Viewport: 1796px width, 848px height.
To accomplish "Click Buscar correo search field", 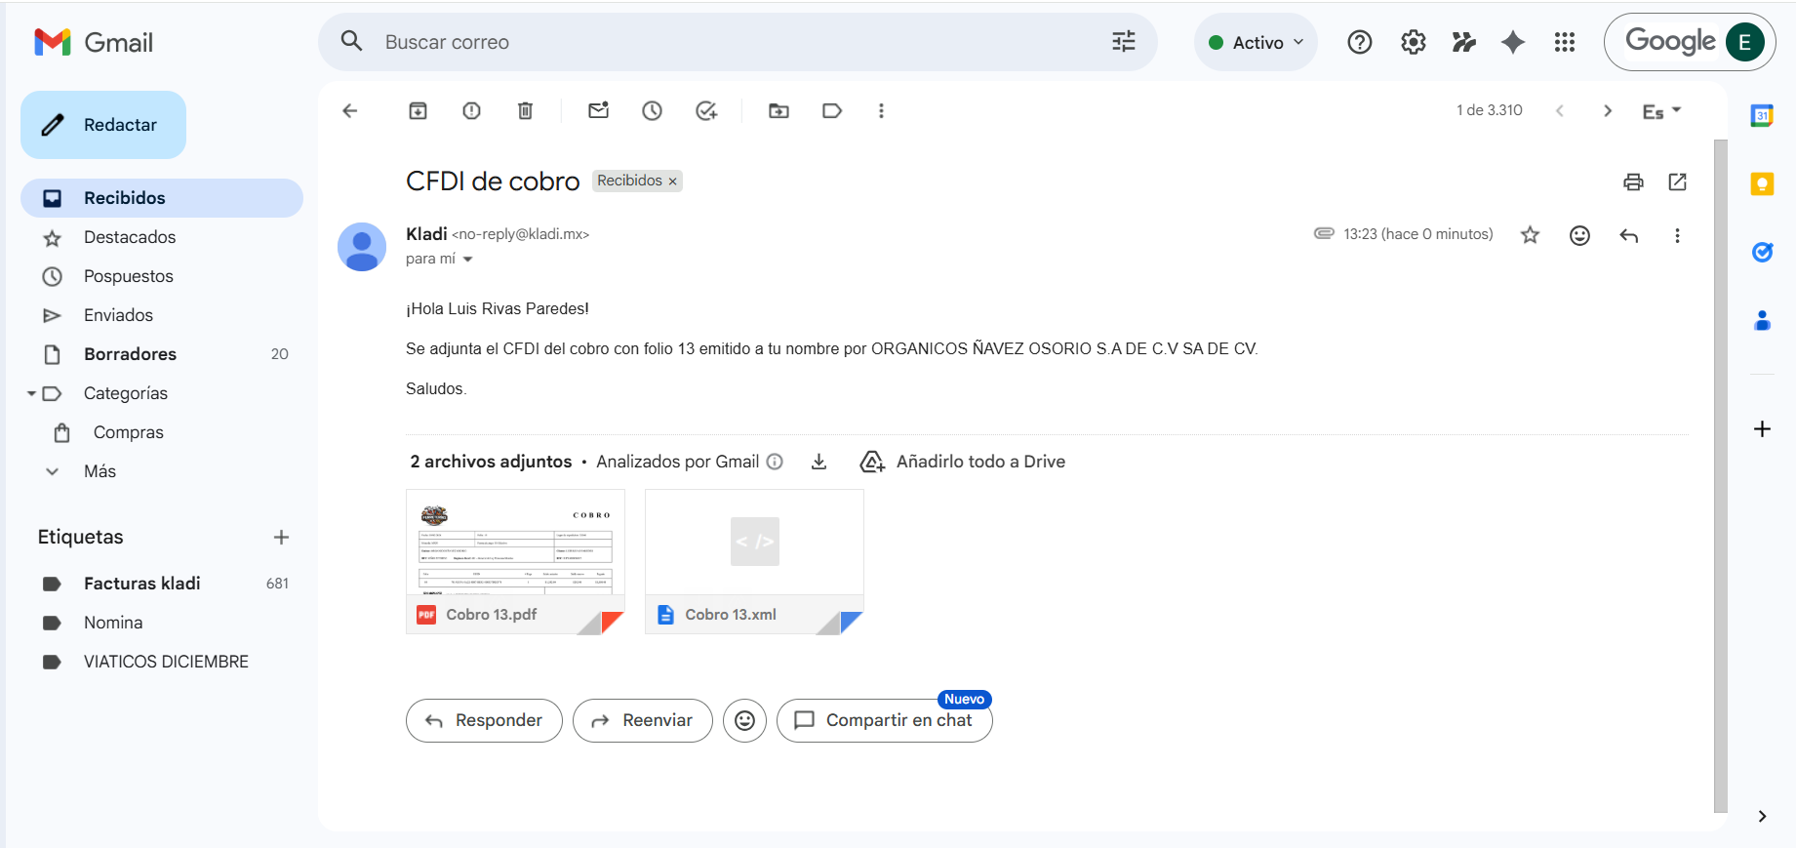I will coord(738,42).
